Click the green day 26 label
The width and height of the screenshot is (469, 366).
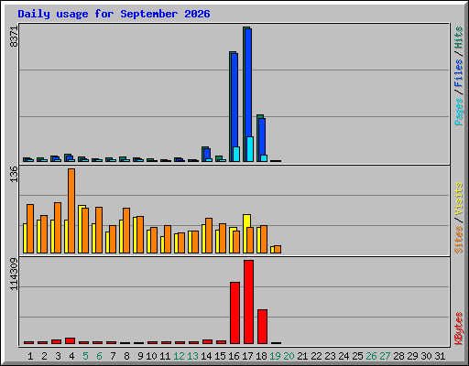(371, 356)
